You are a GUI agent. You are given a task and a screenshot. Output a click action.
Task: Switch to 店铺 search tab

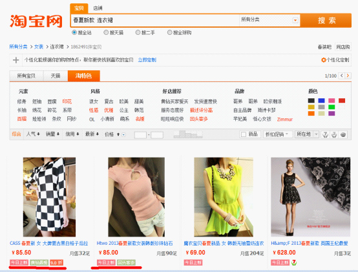point(98,8)
